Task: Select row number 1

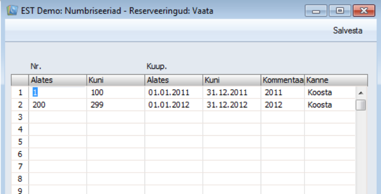Action: point(20,92)
